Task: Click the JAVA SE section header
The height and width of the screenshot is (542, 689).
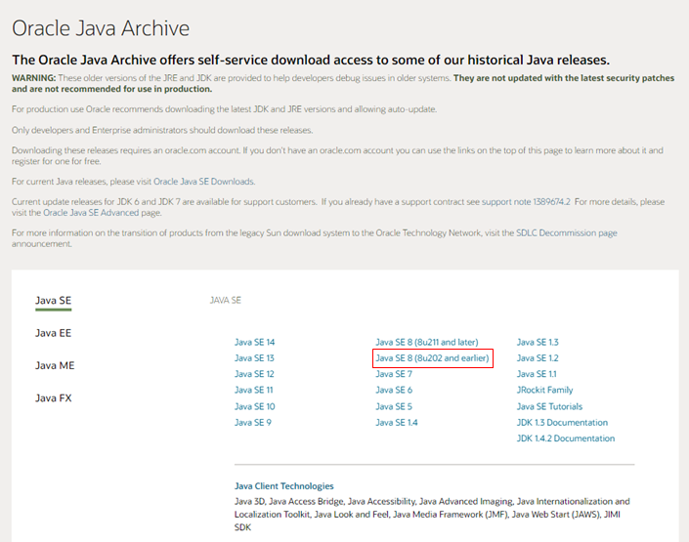Action: [x=226, y=301]
